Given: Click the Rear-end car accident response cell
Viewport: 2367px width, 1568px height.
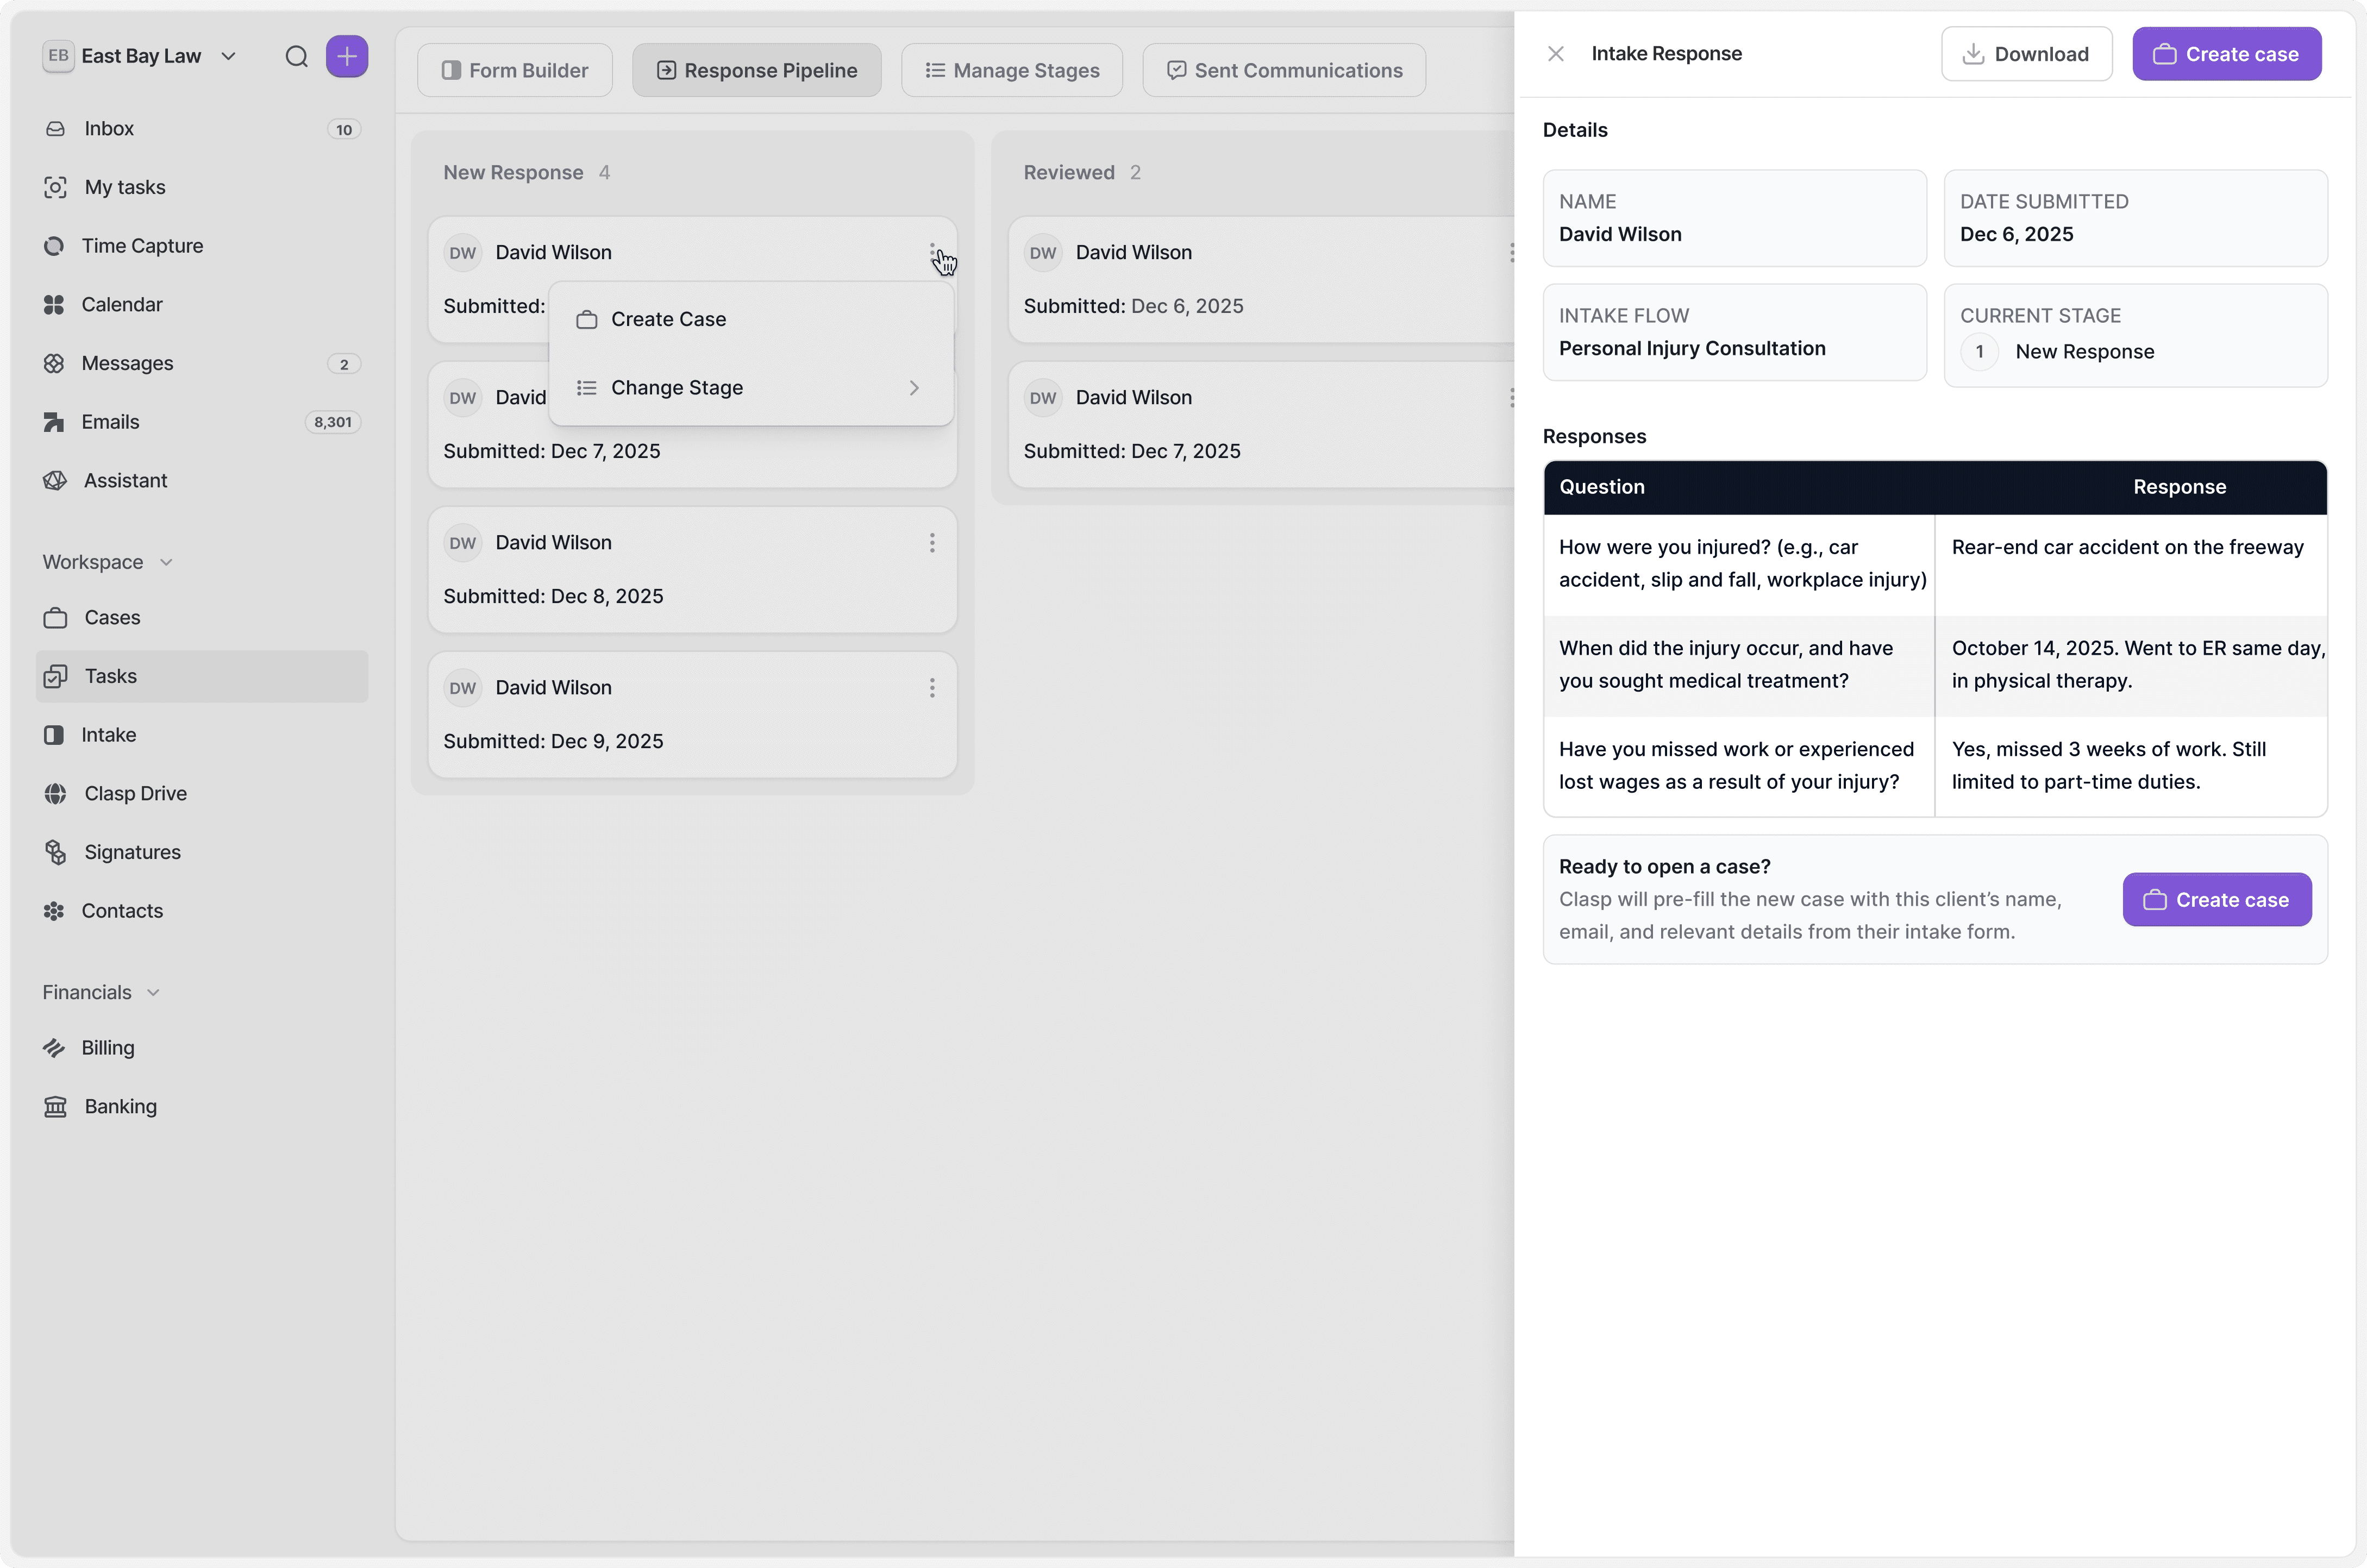Looking at the screenshot, I should click(x=2130, y=565).
